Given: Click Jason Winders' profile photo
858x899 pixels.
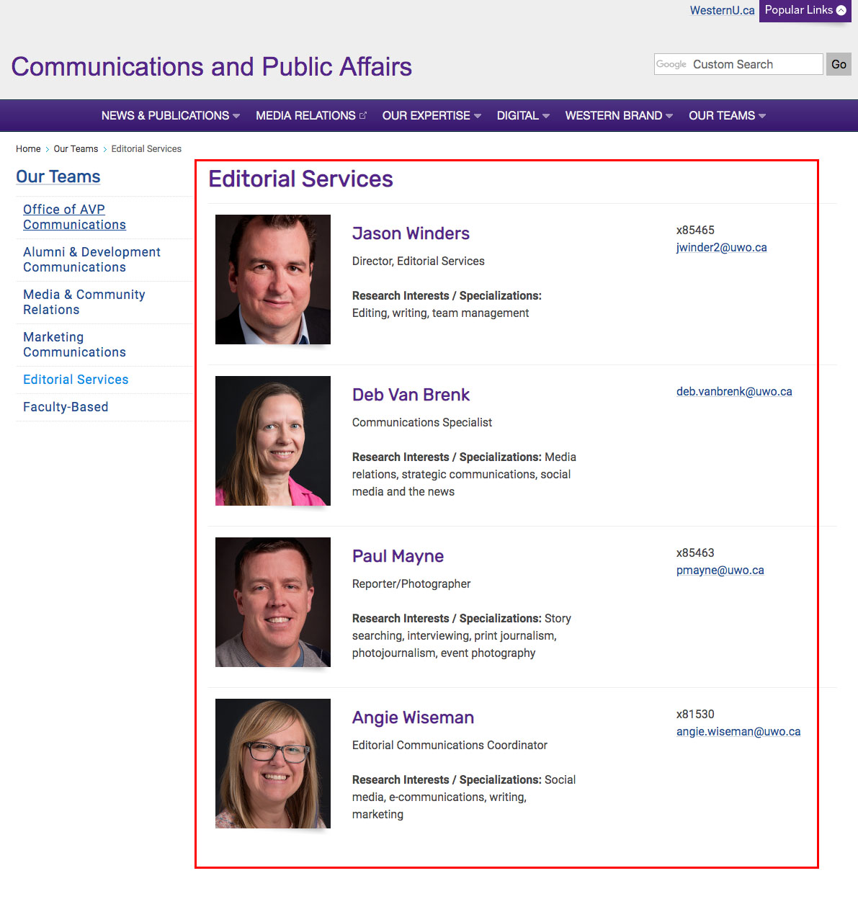Looking at the screenshot, I should (x=273, y=279).
